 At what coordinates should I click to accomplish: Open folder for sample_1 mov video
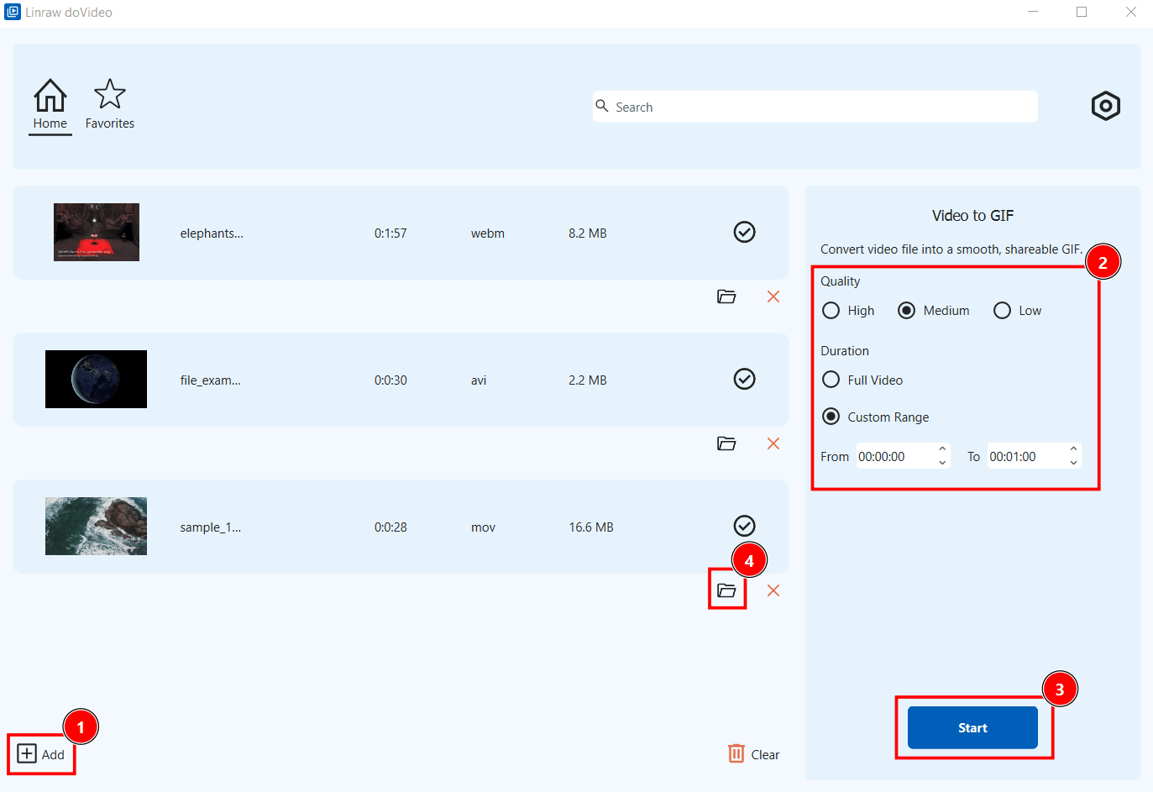(x=726, y=590)
